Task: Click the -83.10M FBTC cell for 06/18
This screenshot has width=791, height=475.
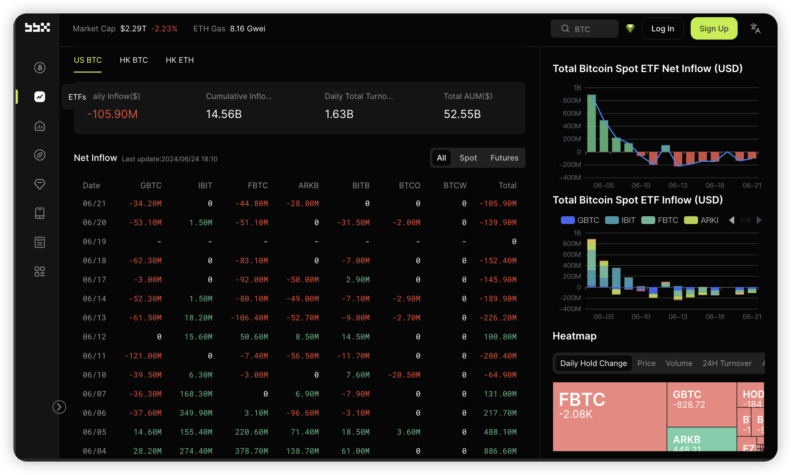Action: (251, 261)
